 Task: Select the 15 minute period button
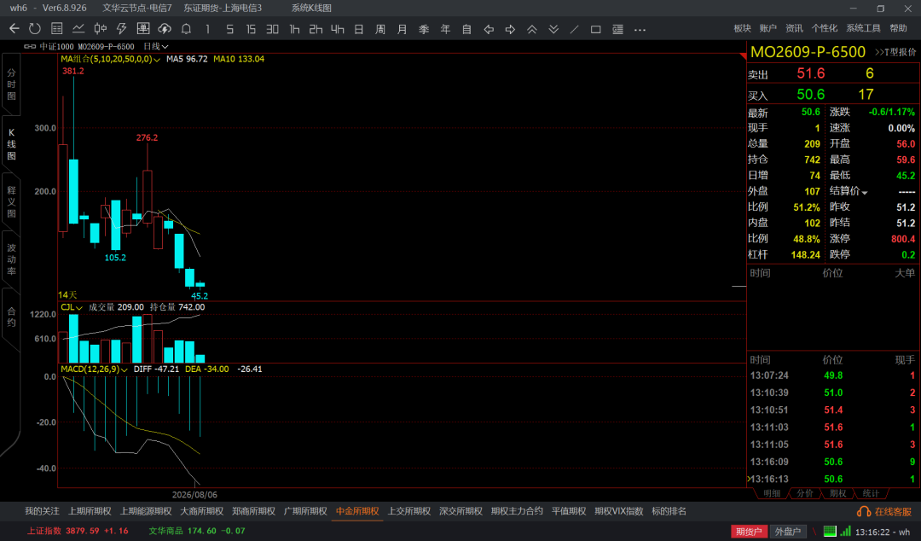pos(251,29)
